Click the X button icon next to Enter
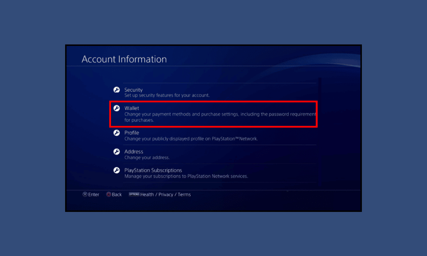 85,194
